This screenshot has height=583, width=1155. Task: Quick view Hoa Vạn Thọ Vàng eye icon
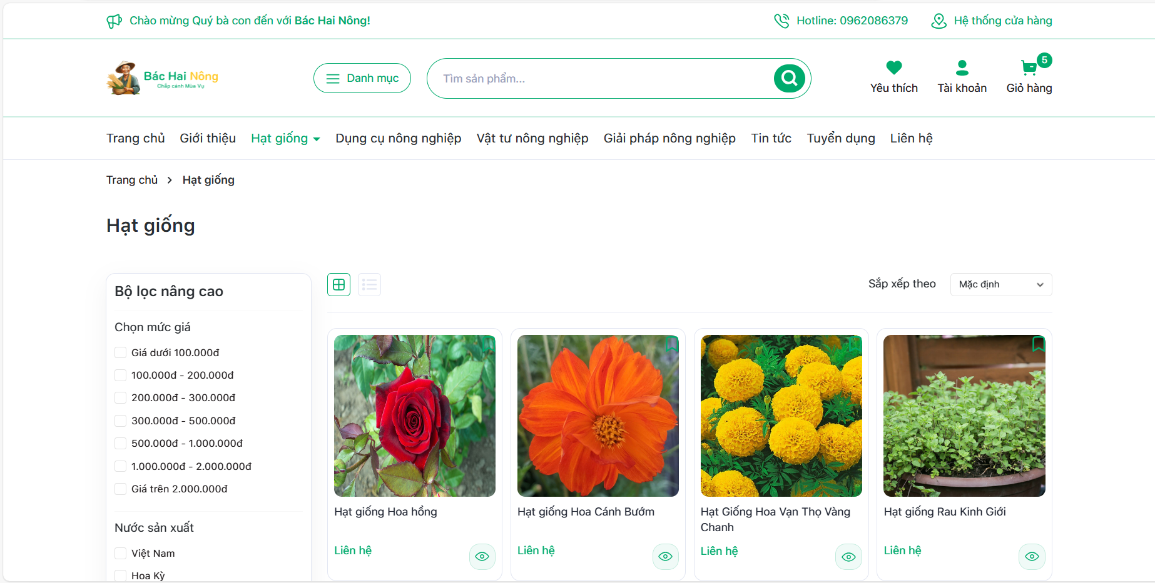848,557
